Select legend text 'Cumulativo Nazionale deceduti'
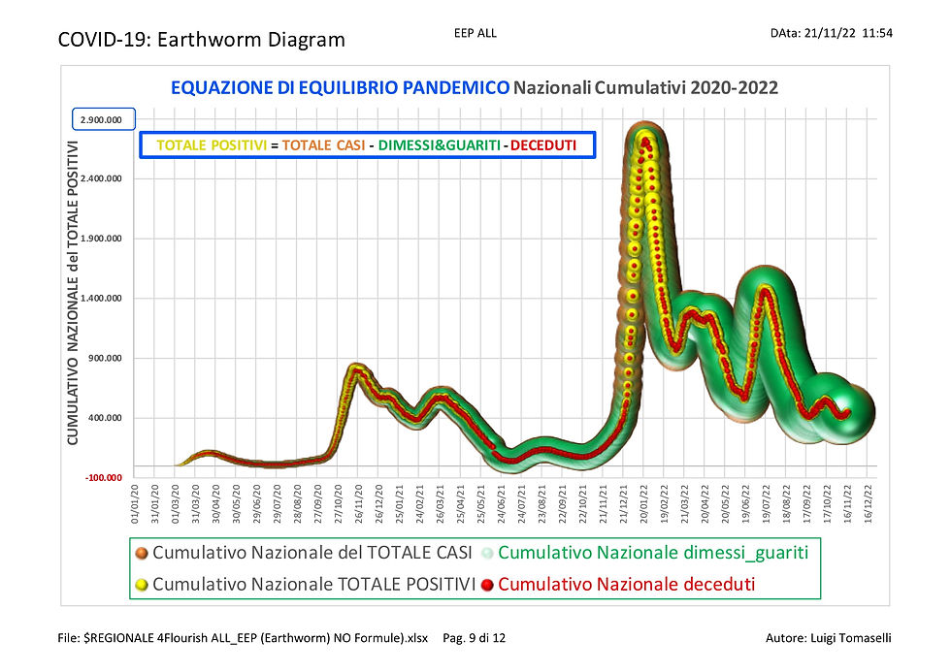Screen dimensions: 951x672 click(627, 584)
